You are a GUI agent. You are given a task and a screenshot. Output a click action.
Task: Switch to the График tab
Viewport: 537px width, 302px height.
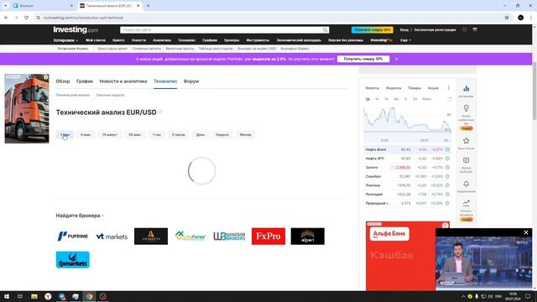85,81
